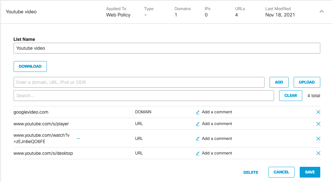
Task: Save the destination list changes
Action: [x=310, y=172]
